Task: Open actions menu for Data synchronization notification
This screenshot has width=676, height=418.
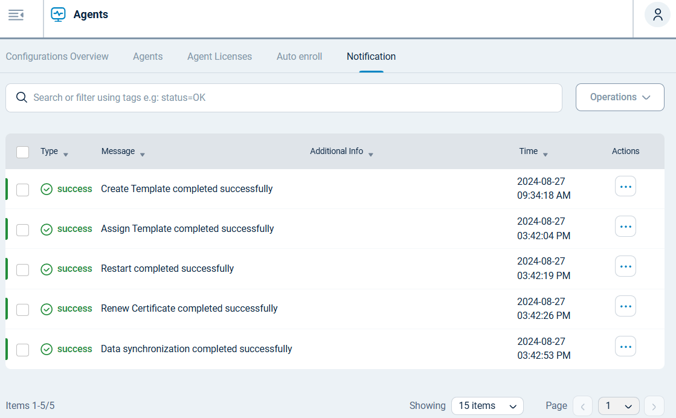Action: coord(625,346)
